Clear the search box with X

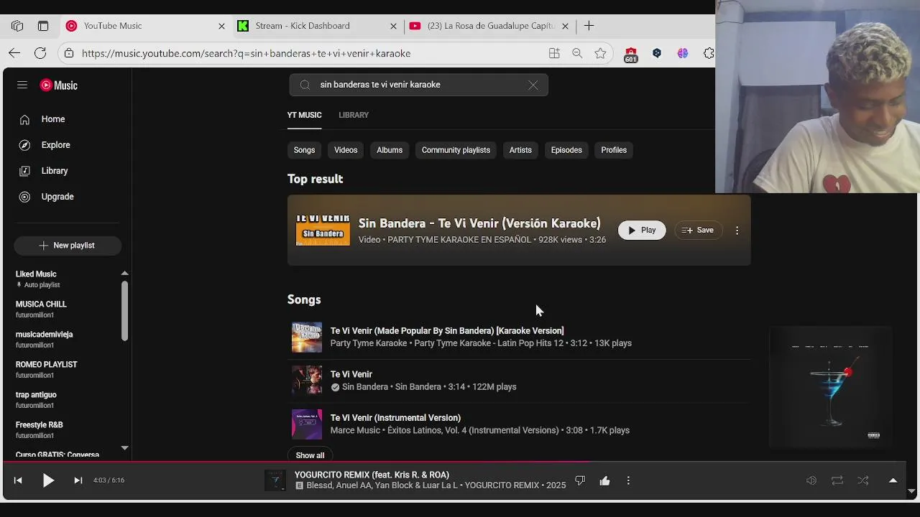533,85
